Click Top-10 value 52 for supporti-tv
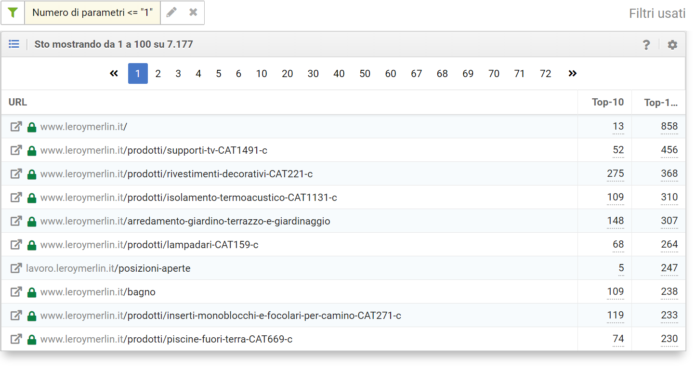 pos(618,150)
